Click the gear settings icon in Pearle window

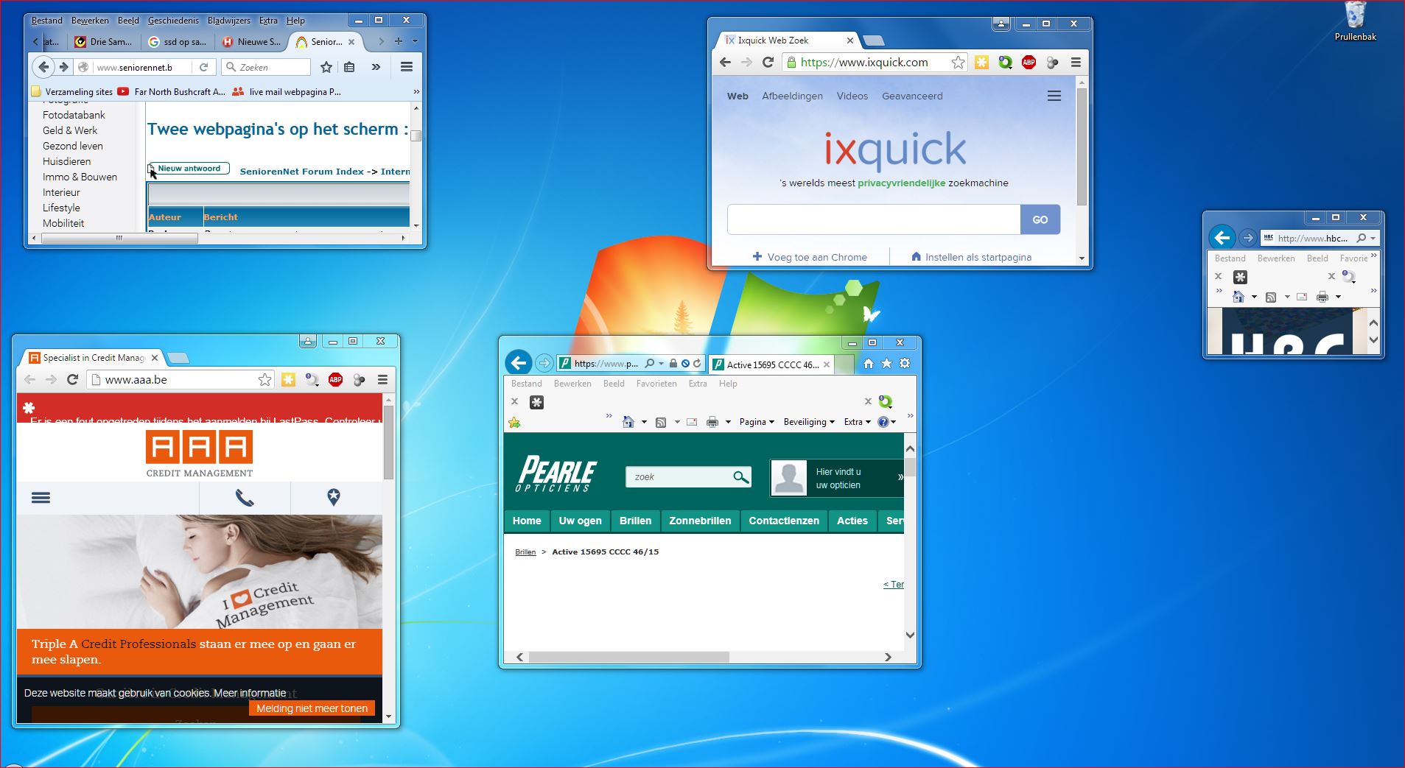pos(905,363)
